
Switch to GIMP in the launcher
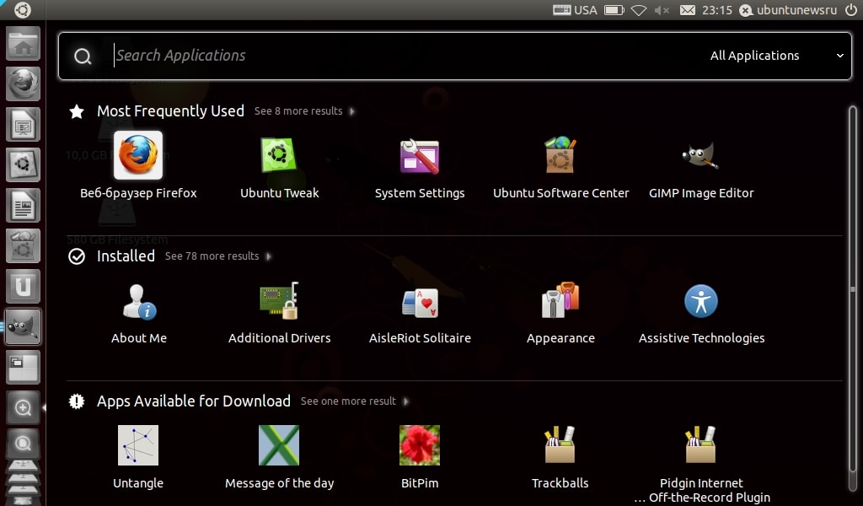23,326
